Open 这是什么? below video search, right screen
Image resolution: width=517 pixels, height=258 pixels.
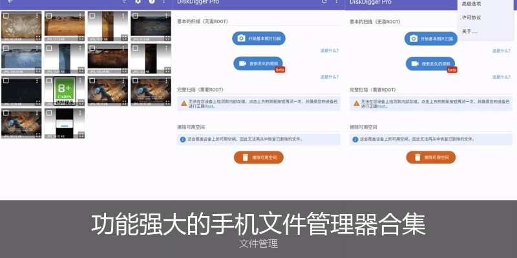click(501, 77)
